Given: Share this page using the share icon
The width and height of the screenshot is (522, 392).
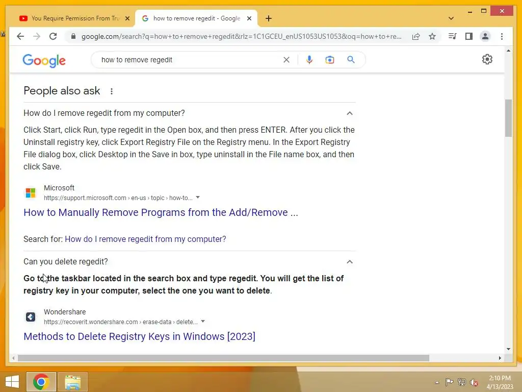Looking at the screenshot, I should click(x=416, y=36).
